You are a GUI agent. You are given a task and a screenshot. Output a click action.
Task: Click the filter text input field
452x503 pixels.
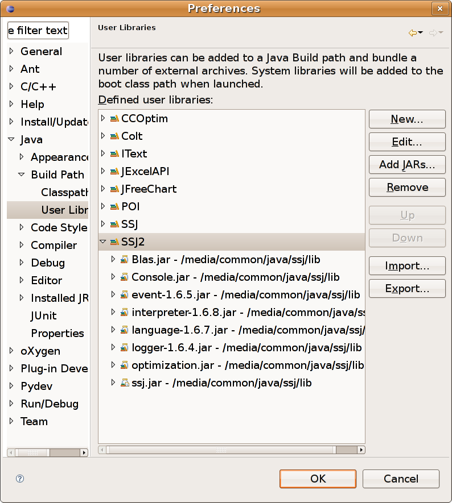click(x=38, y=31)
